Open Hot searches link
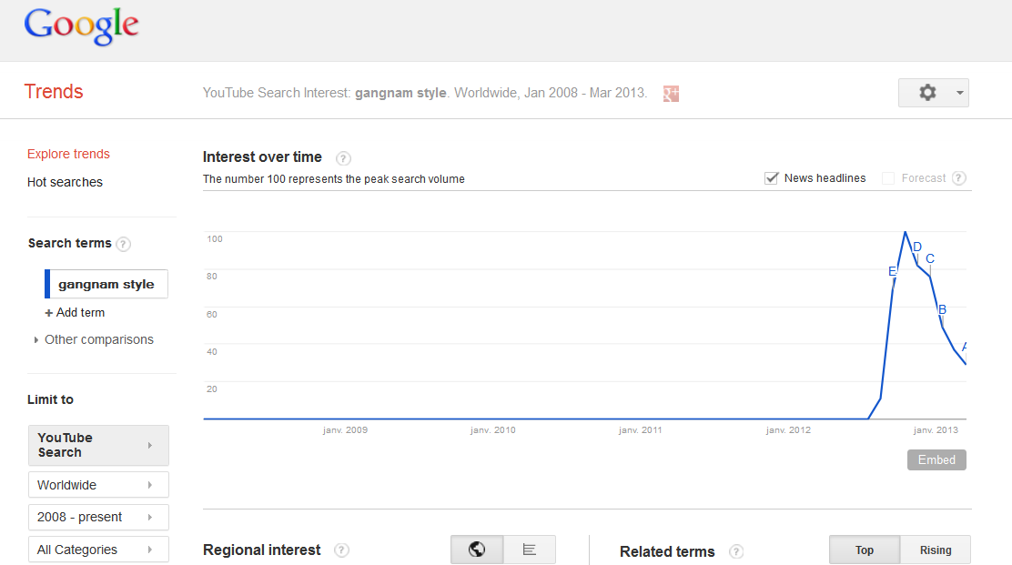This screenshot has height=565, width=1012. (65, 183)
